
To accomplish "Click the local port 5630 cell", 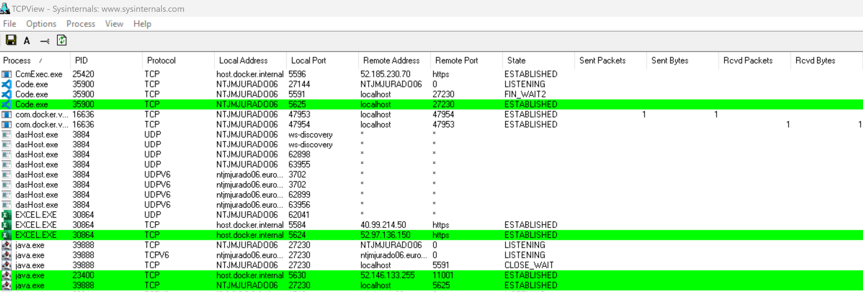I will 297,275.
